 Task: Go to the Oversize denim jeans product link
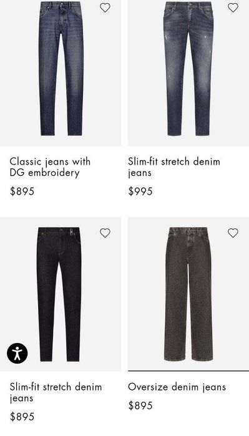coord(177,387)
